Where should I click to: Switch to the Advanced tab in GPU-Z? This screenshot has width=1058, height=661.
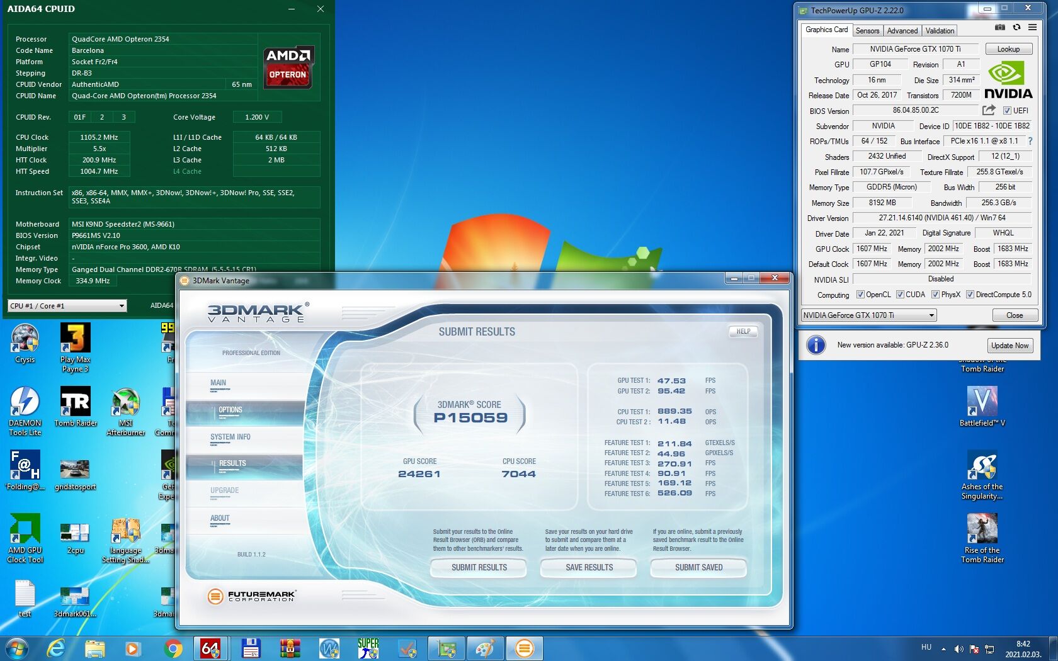pos(902,31)
